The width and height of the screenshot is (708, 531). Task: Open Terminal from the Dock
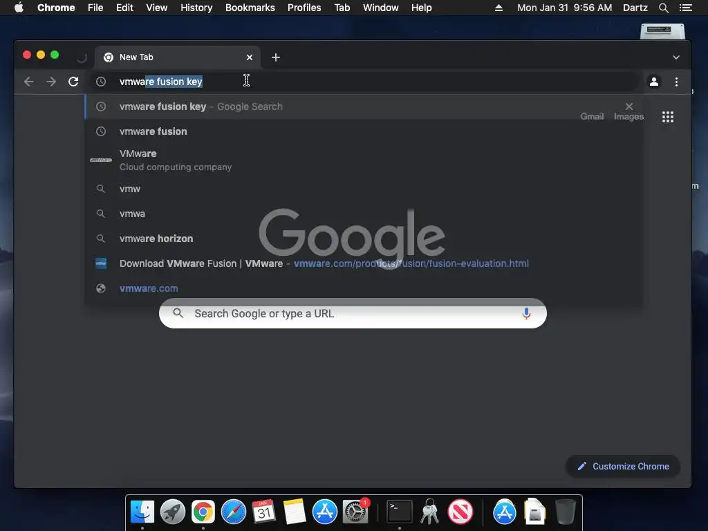(x=400, y=512)
